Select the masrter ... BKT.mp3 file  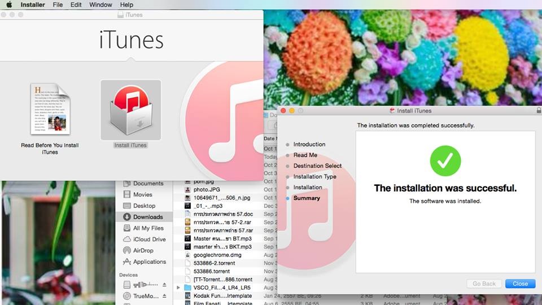[x=222, y=247]
